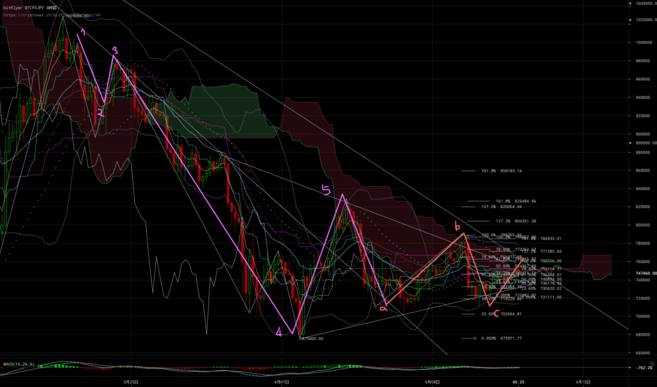
Task: Click the 45:25 candle countdown timer
Action: coord(518,382)
